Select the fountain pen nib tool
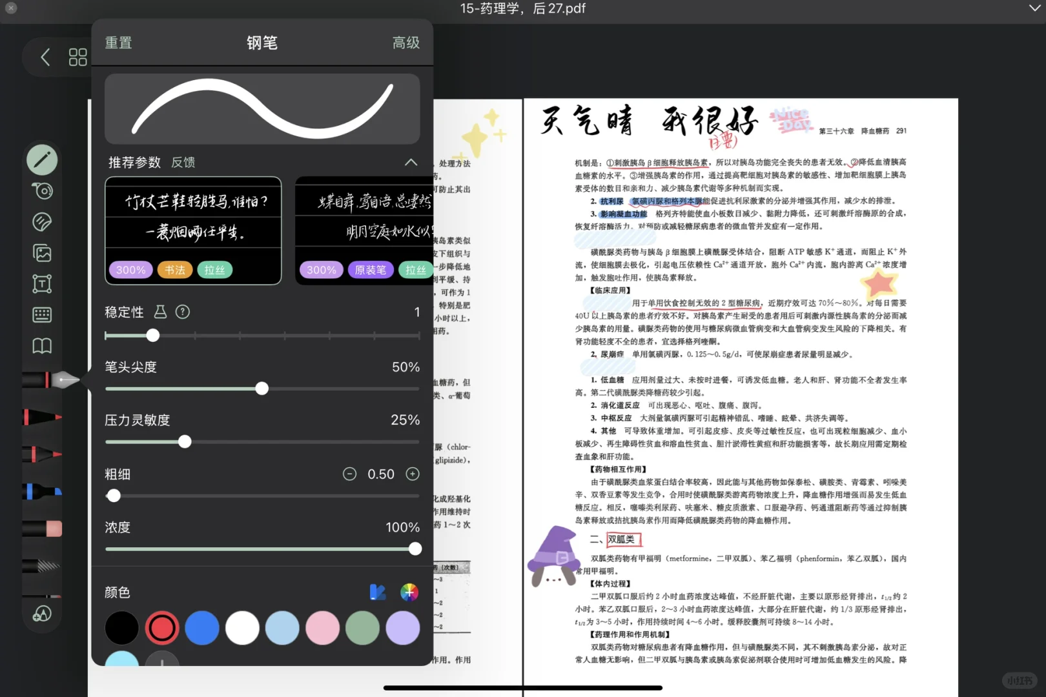Viewport: 1046px width, 697px height. click(x=50, y=379)
